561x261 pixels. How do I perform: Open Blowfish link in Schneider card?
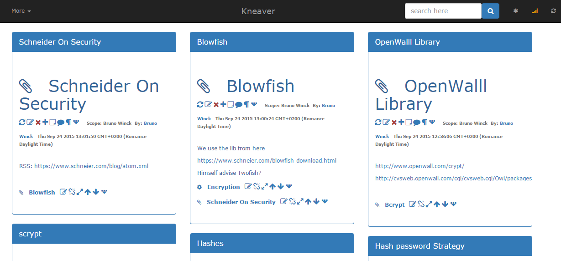pyautogui.click(x=42, y=192)
